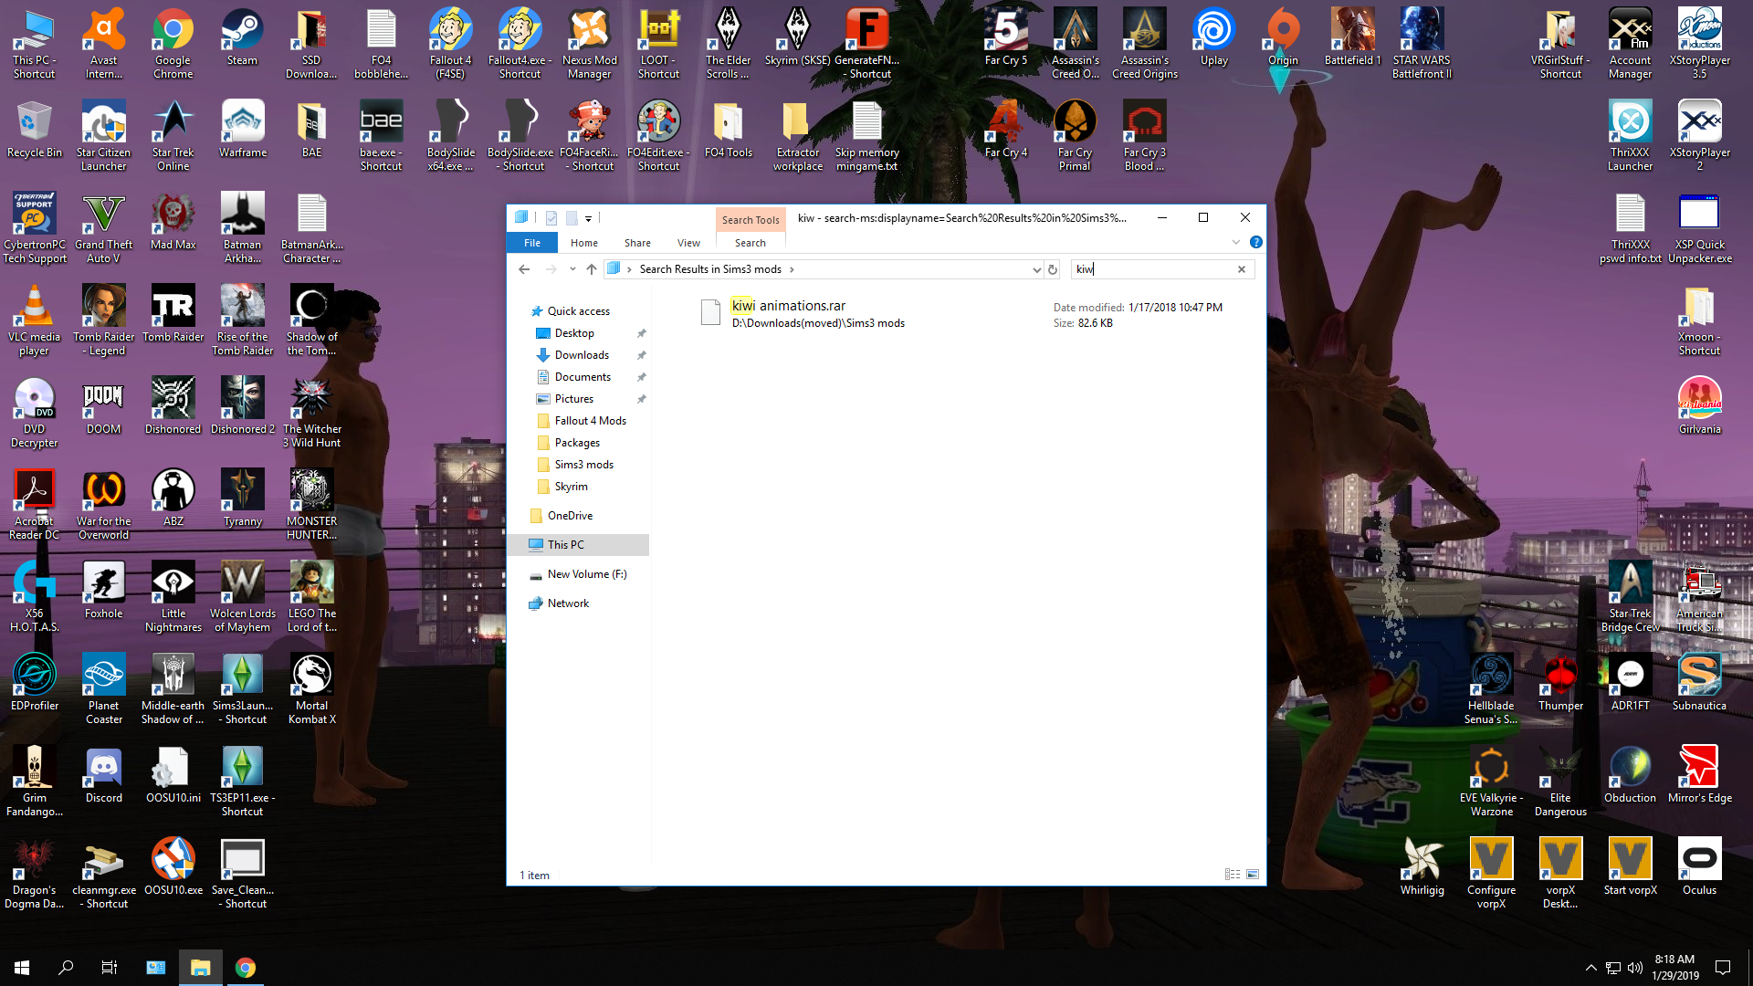Image resolution: width=1753 pixels, height=986 pixels.
Task: Clear the search box with X
Action: tap(1242, 269)
